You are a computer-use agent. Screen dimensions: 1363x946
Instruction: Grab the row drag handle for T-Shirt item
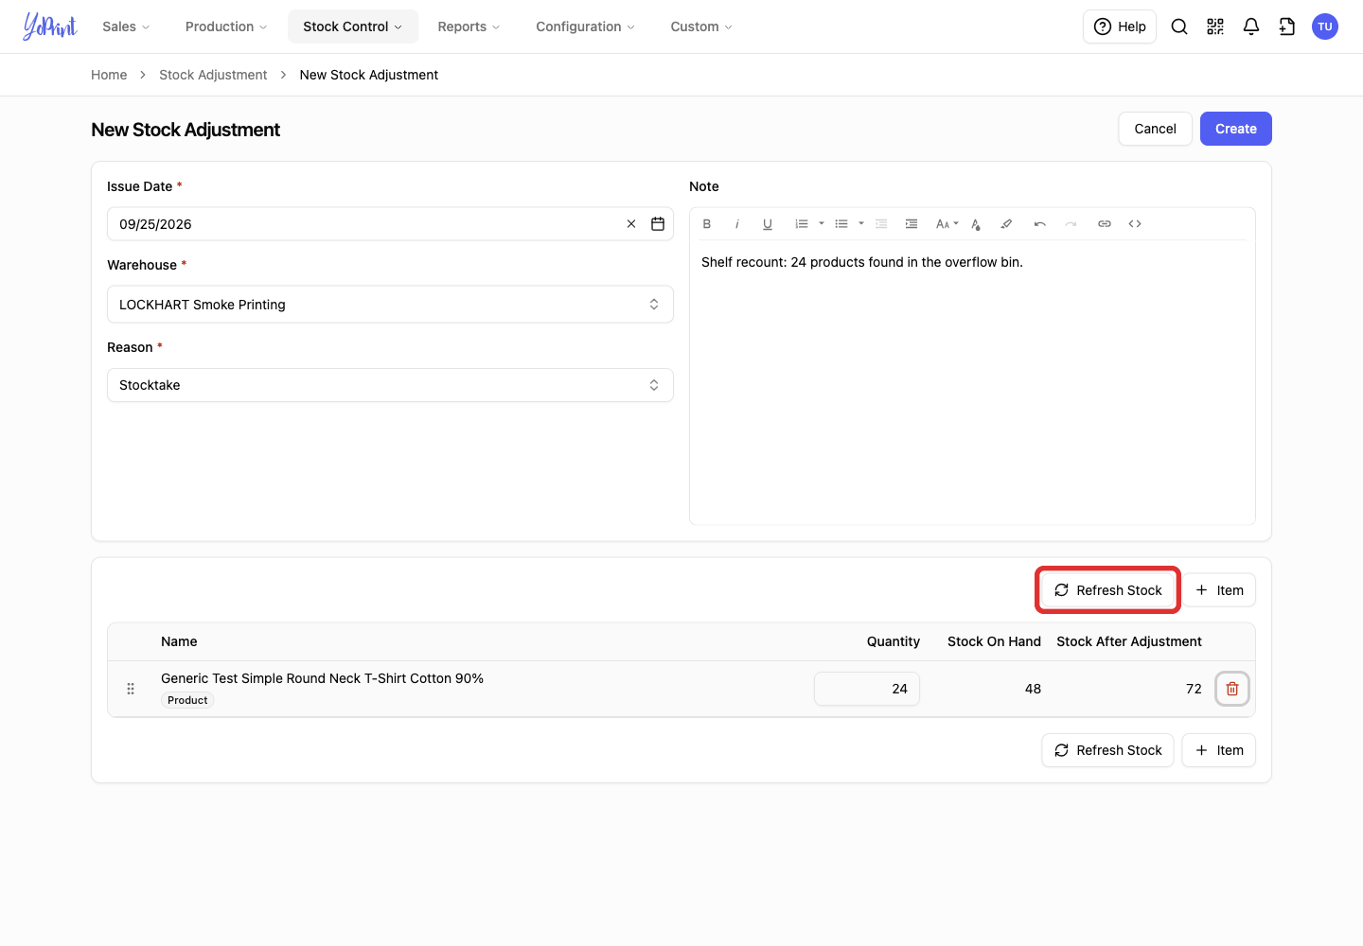point(131,689)
